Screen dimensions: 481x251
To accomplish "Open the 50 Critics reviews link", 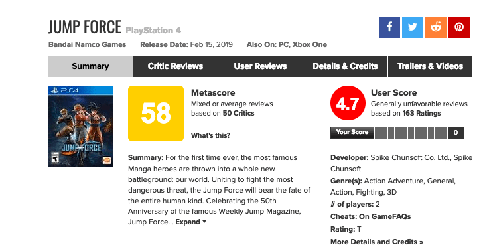I will coord(238,114).
